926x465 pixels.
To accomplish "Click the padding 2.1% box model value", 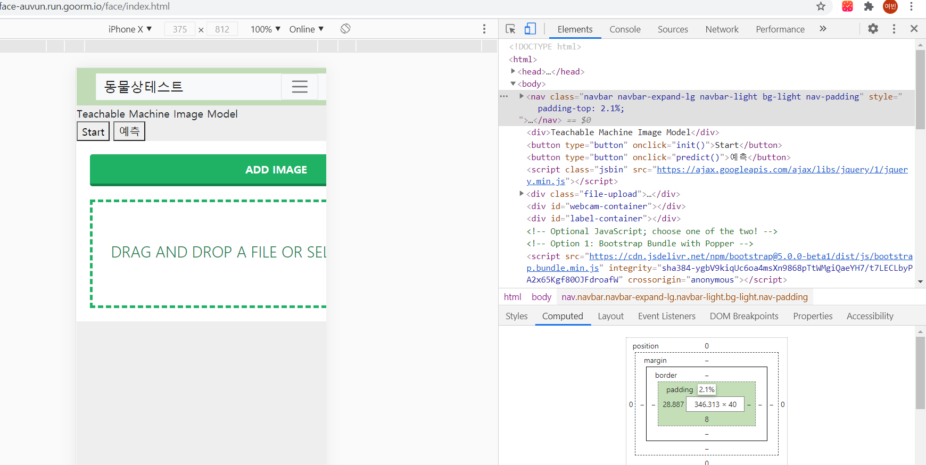I will point(707,389).
